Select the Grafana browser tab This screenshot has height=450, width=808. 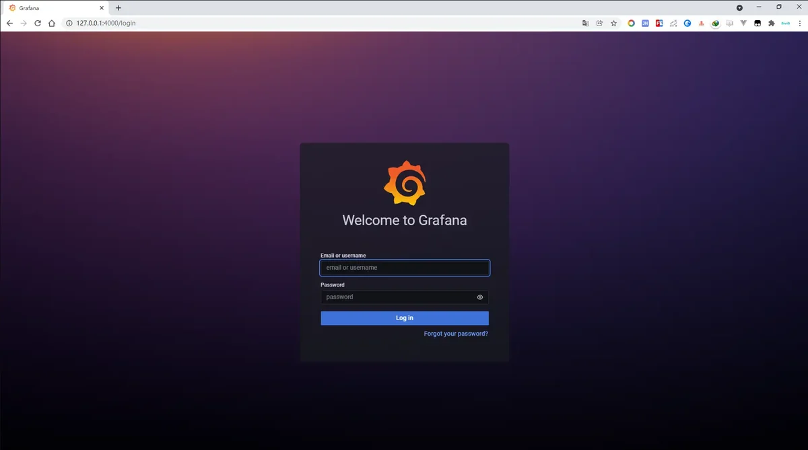[x=57, y=7]
